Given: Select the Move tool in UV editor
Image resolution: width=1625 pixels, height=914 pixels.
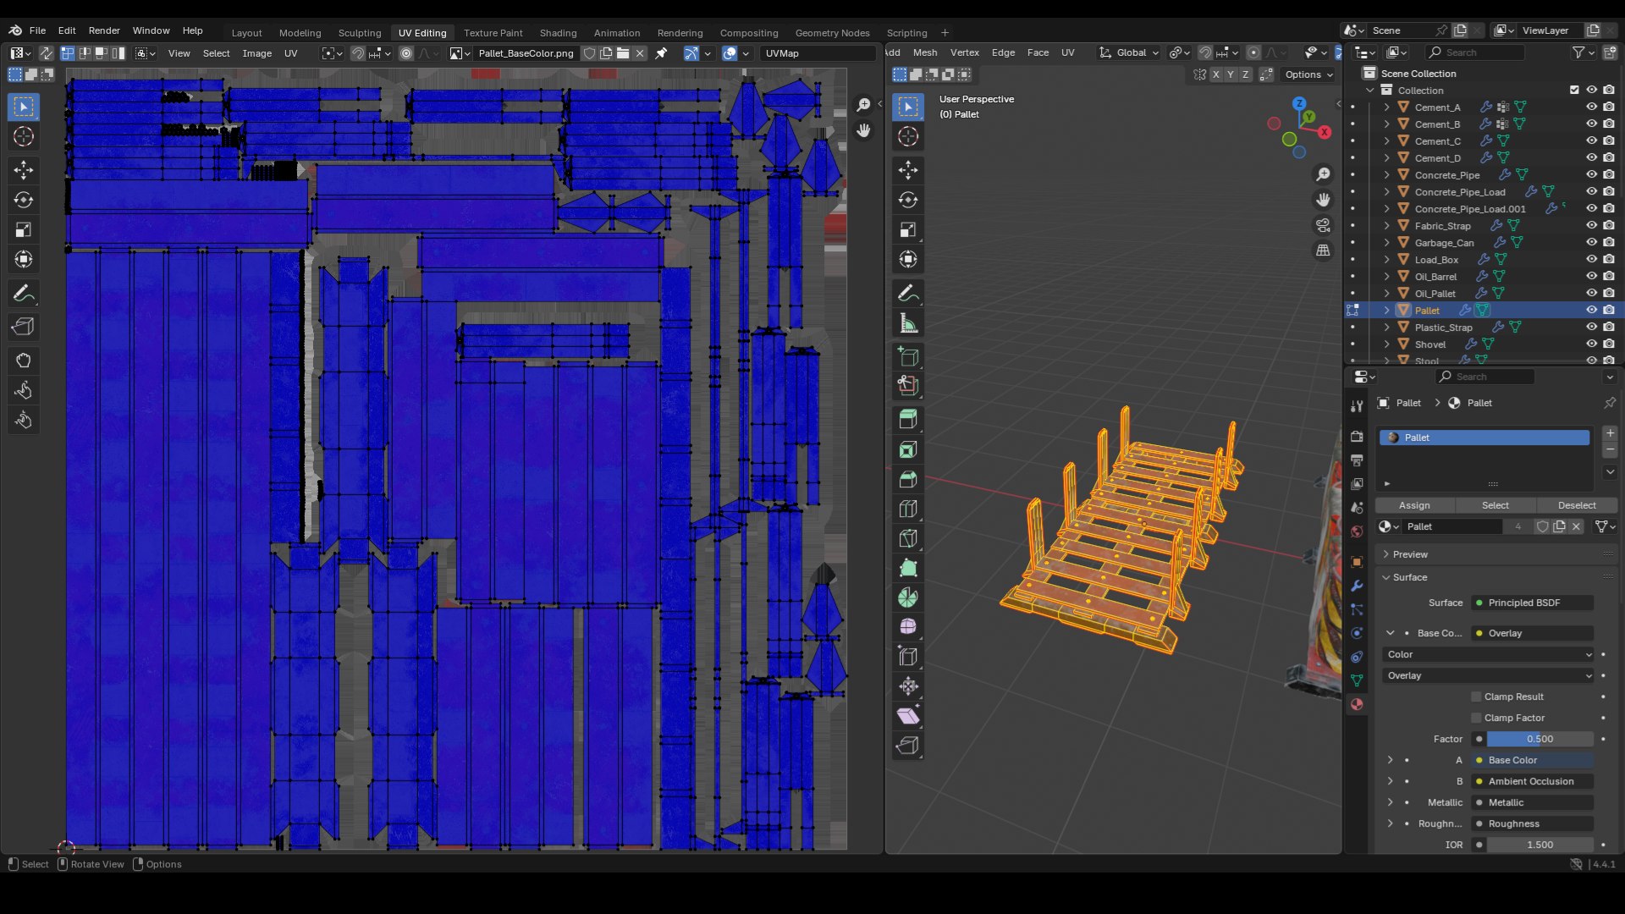Looking at the screenshot, I should coord(24,170).
